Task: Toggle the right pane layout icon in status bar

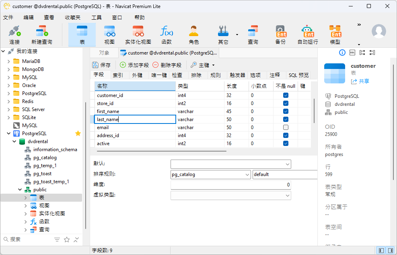Action: pos(391,251)
